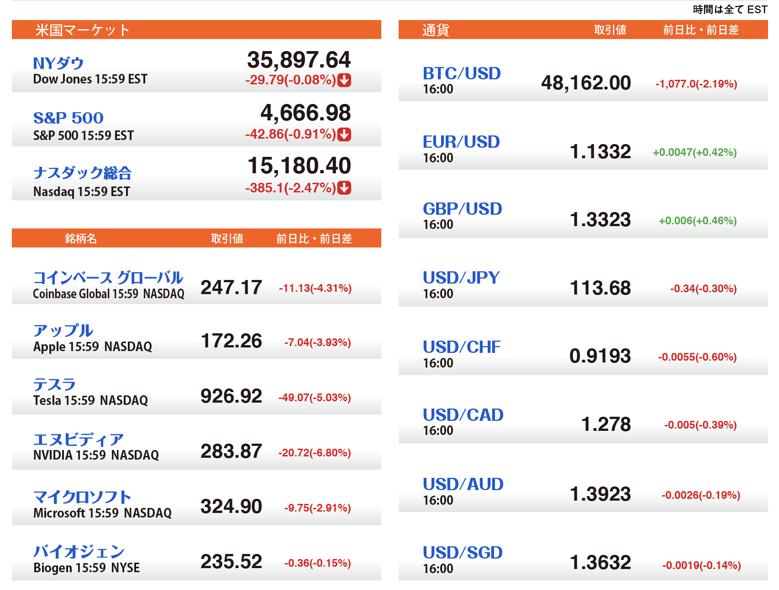Open the NYダウ index link
Viewport: 779px width, 590px height.
coord(58,63)
